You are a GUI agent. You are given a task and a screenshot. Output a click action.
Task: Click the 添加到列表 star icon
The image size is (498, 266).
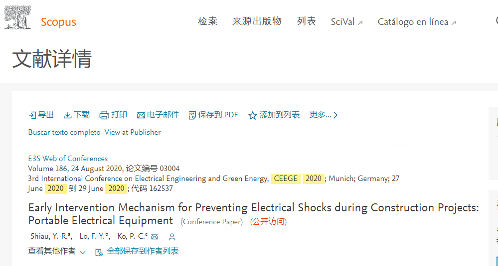point(253,115)
